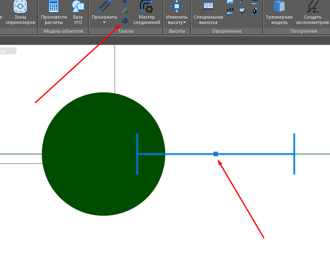Open Трехмерная модель view

pos(279,7)
